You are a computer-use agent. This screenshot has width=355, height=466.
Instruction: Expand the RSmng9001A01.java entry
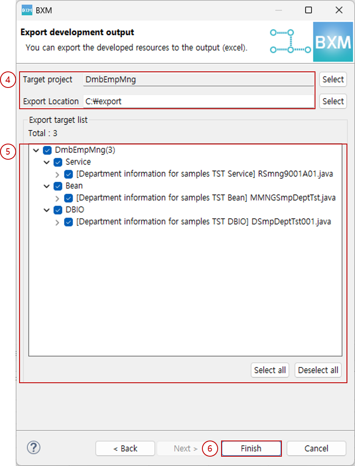point(57,174)
